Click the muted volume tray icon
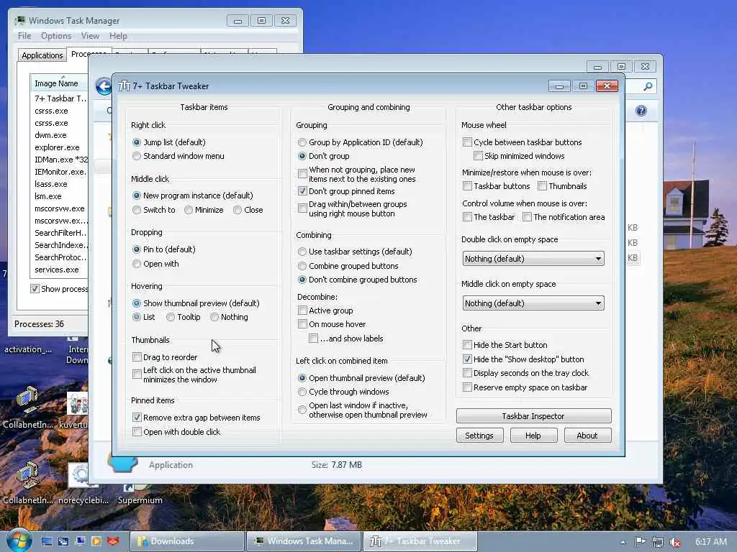 point(675,542)
